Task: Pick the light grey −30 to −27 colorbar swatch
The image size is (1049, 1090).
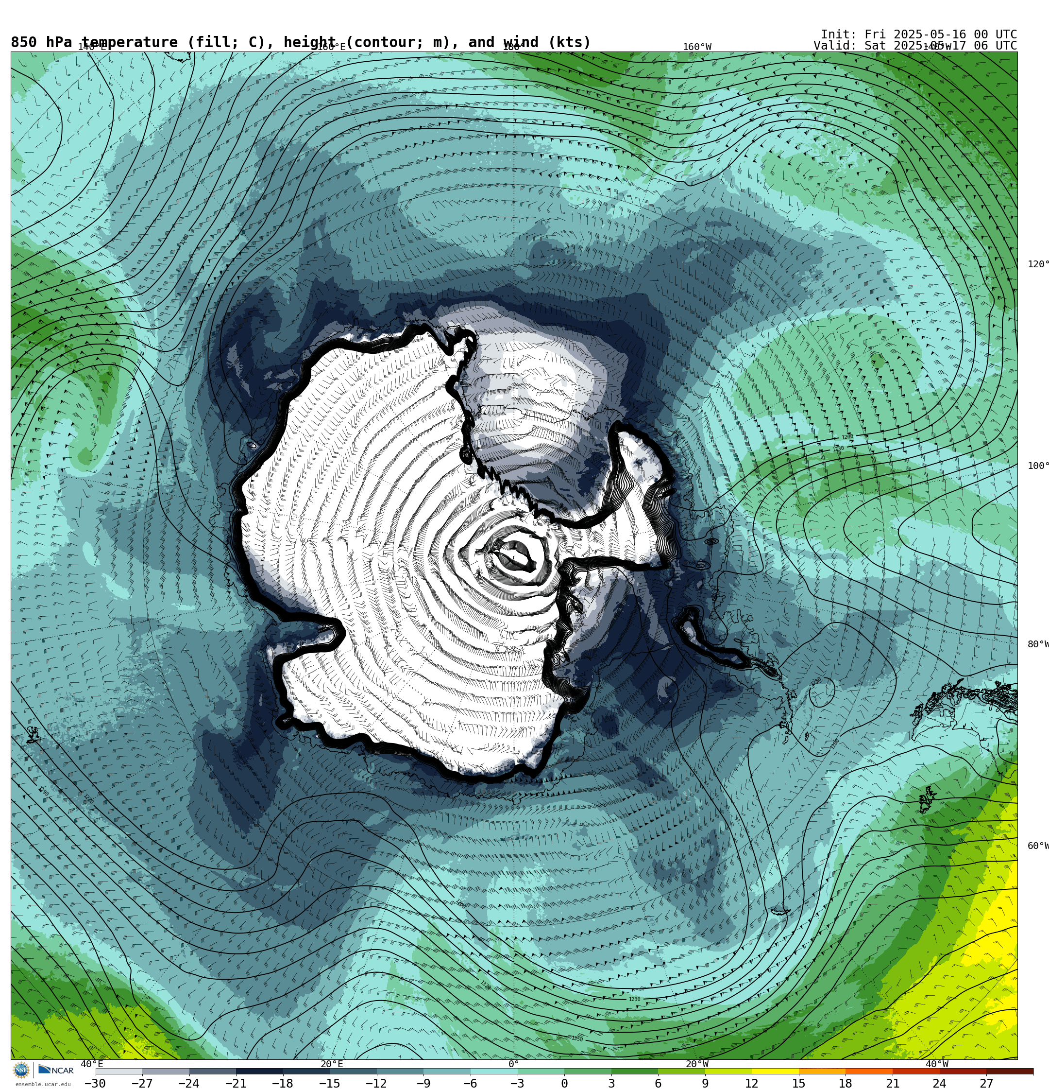Action: 119,1071
